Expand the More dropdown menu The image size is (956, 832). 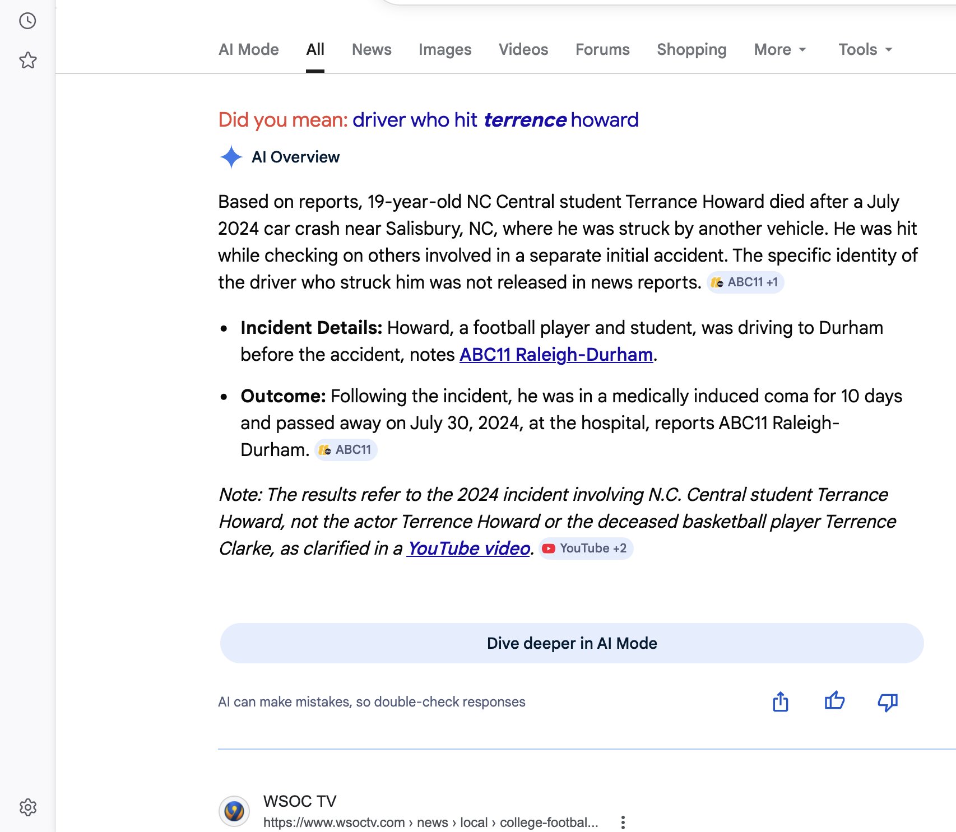[779, 49]
